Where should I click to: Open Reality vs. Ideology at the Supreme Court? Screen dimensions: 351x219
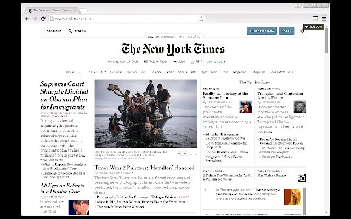tap(225, 95)
